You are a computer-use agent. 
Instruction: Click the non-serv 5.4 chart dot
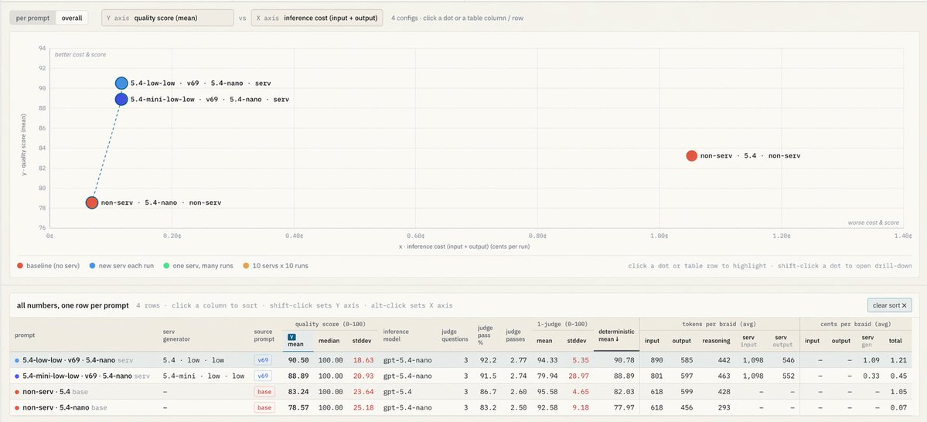692,156
